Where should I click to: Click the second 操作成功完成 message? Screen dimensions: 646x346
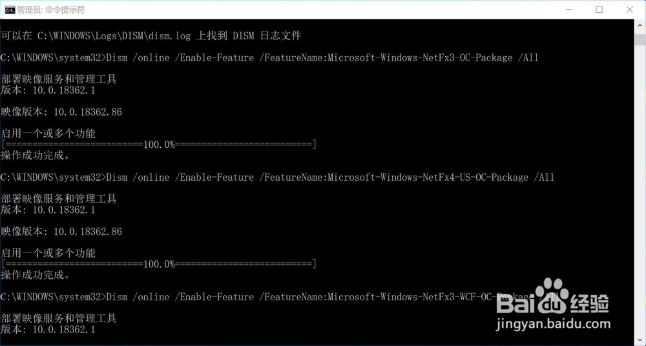(36, 275)
